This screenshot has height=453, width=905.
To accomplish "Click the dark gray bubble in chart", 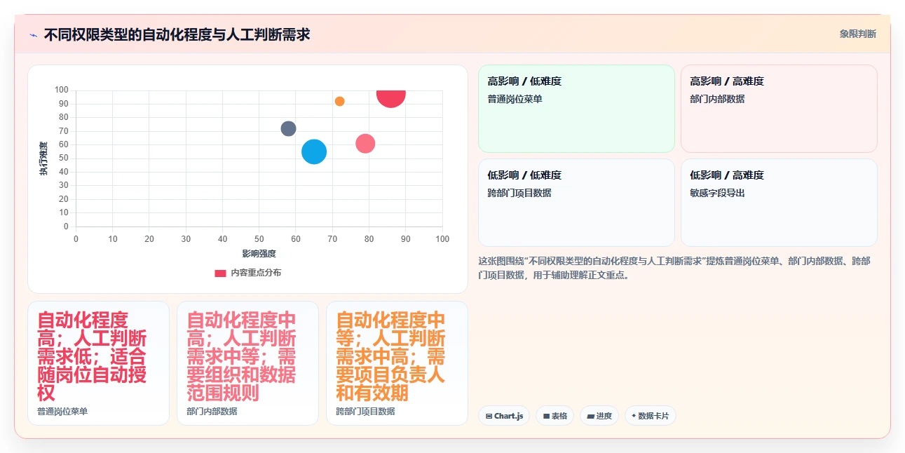I will (x=288, y=128).
